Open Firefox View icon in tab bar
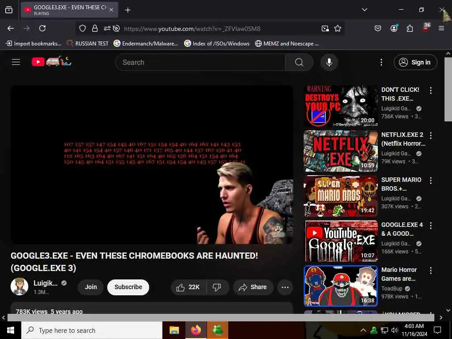The height and width of the screenshot is (339, 452). coord(9,10)
